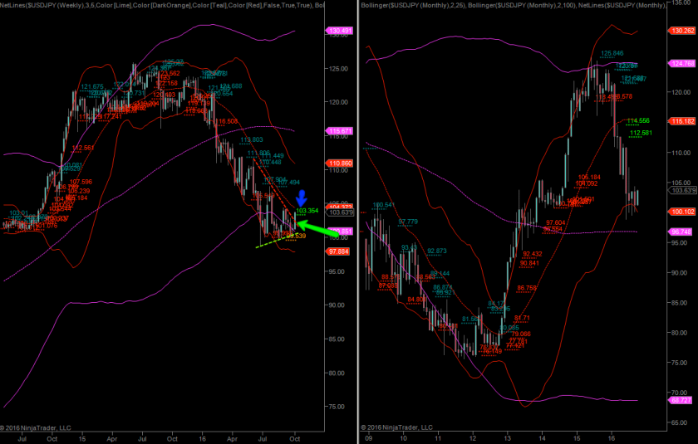Click the 130.491 magenta price marker
698x444 pixels.
(342, 32)
